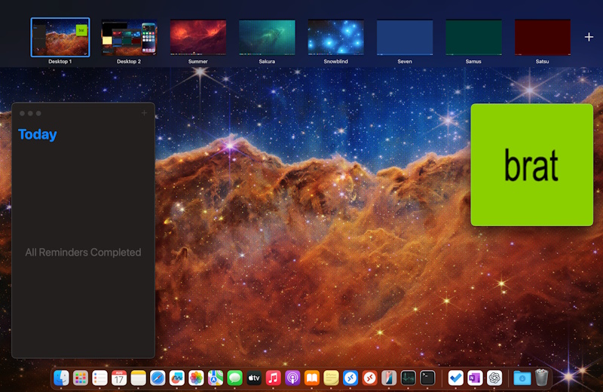Screen dimensions: 603x392
Task: Switch to the Seven space
Action: 405,37
